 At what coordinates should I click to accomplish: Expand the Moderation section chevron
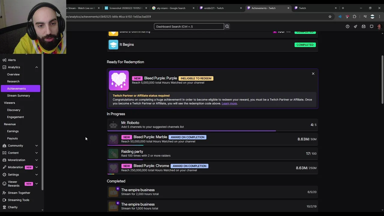tap(37, 167)
